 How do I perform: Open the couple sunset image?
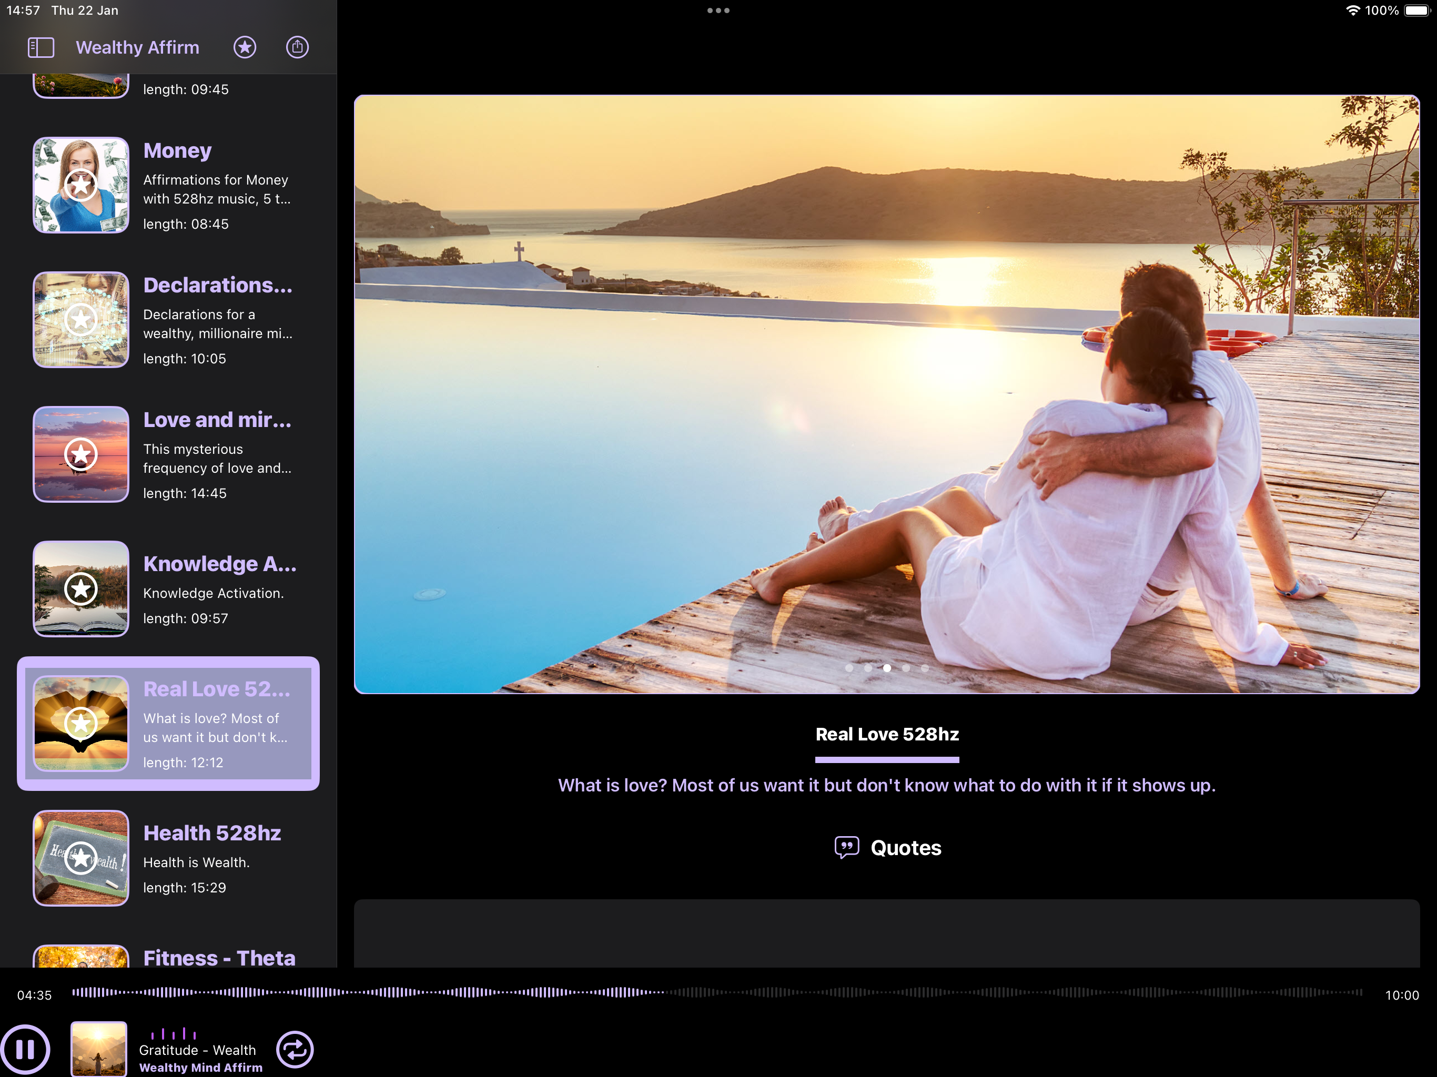click(887, 394)
